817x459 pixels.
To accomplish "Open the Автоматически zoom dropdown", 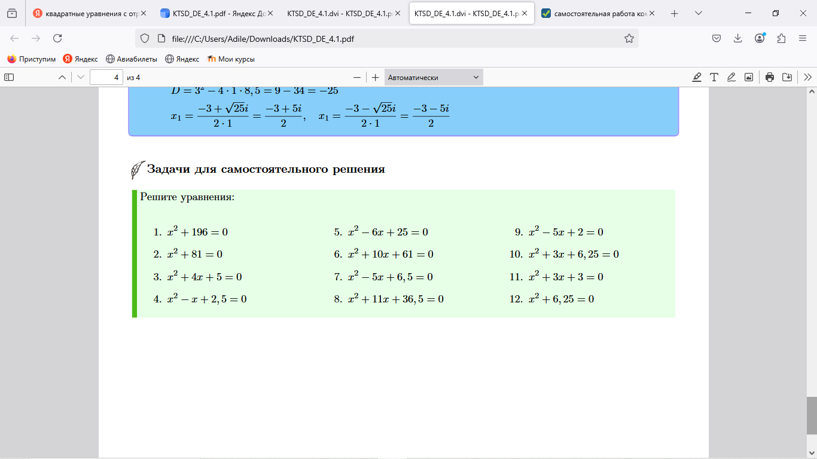I will tap(434, 77).
